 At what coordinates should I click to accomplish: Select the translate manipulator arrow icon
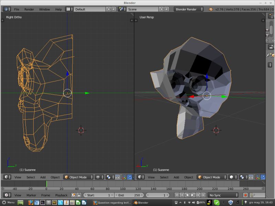[x=129, y=177]
